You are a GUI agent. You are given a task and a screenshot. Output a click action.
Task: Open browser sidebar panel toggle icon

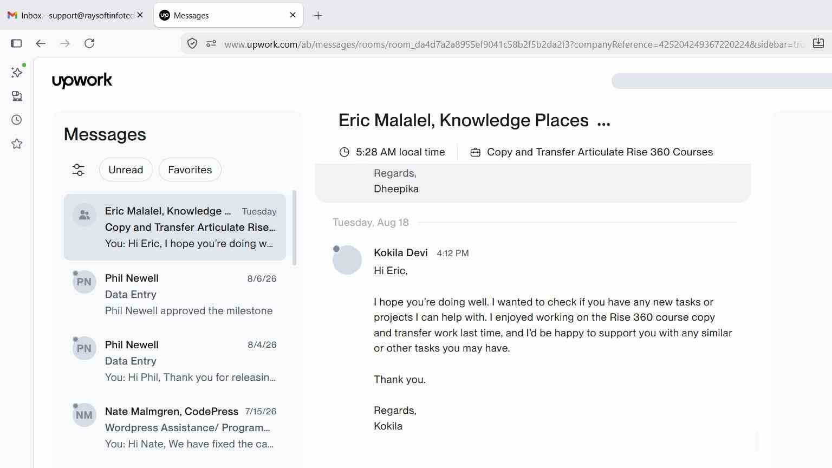point(16,43)
